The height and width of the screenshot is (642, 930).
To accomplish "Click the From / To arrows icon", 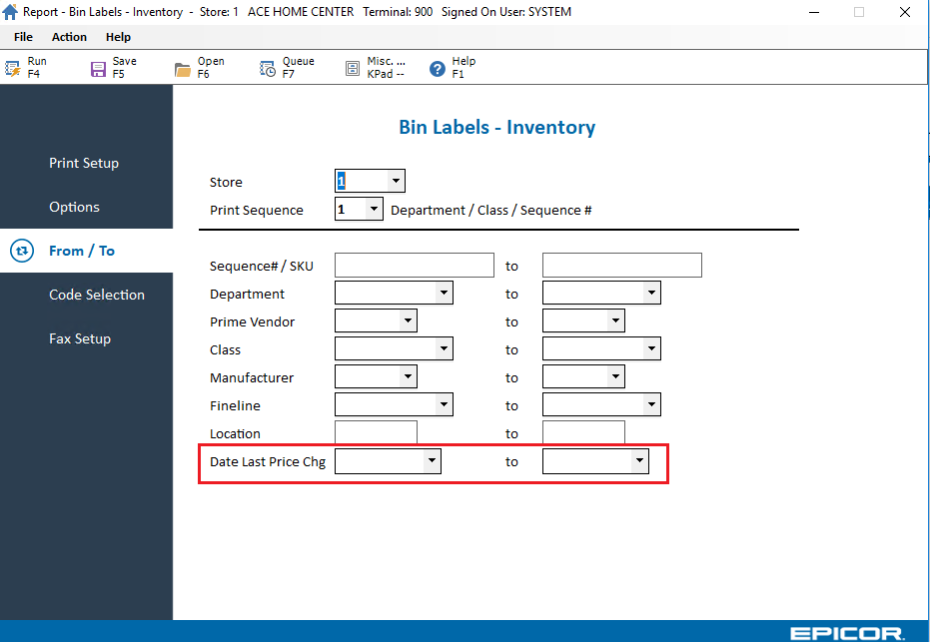I will pyautogui.click(x=22, y=252).
